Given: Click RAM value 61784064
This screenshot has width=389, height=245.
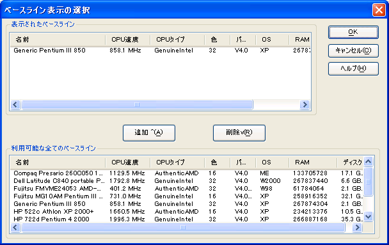Looking at the screenshot, I should coord(308,189).
